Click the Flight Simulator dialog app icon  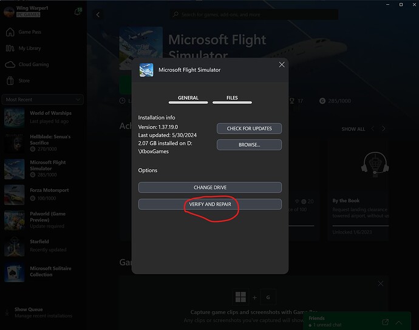coord(146,70)
